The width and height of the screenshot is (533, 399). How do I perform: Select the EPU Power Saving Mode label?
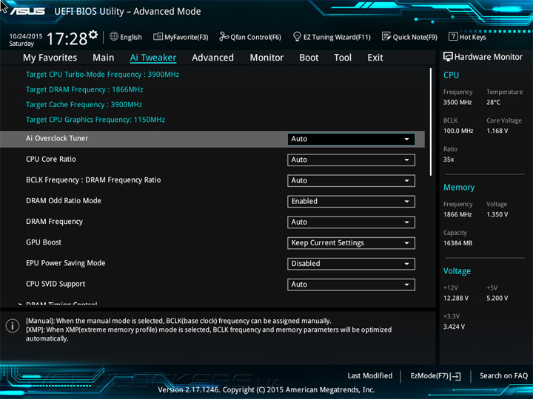[x=66, y=263]
